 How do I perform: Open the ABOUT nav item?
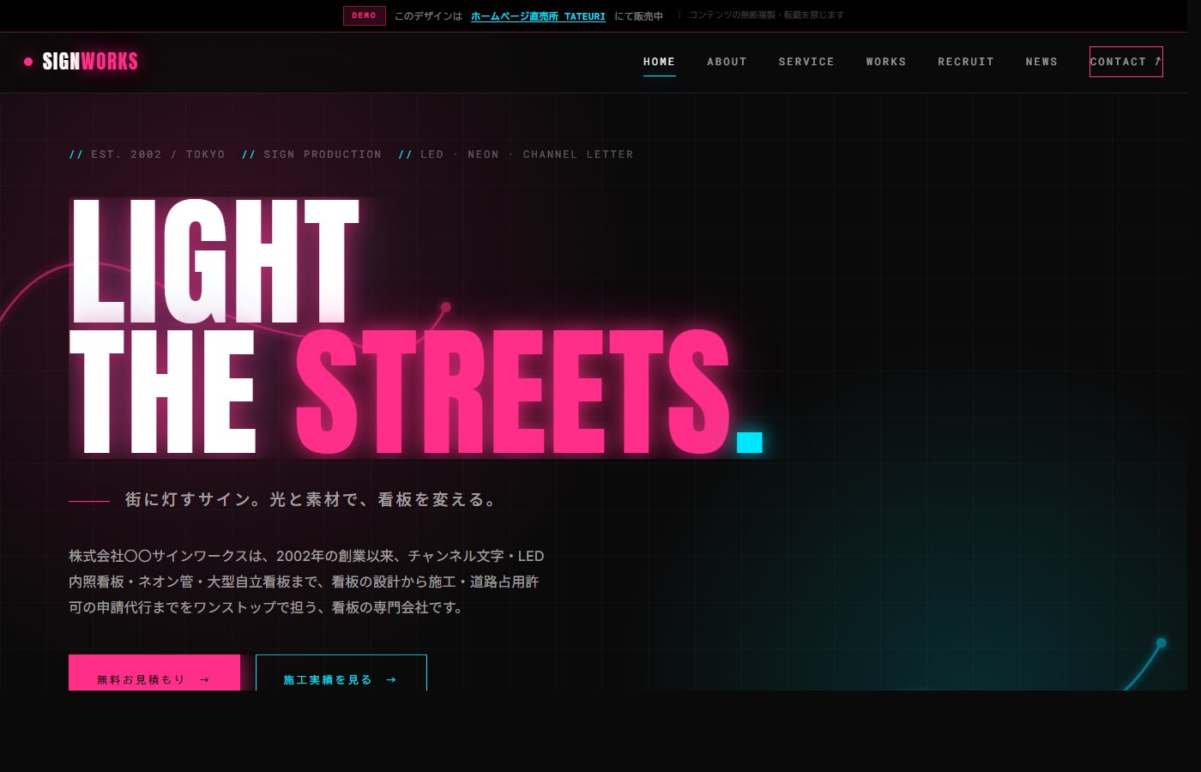pyautogui.click(x=727, y=62)
